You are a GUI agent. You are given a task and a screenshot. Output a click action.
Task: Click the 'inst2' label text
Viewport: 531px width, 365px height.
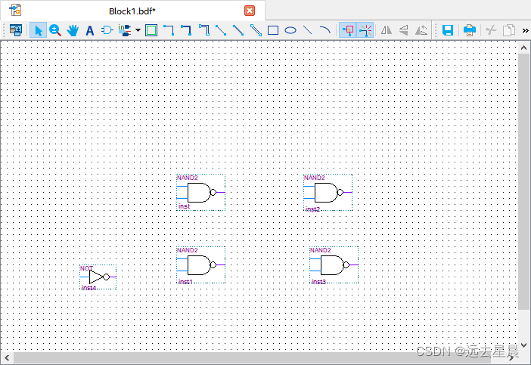pyautogui.click(x=312, y=209)
